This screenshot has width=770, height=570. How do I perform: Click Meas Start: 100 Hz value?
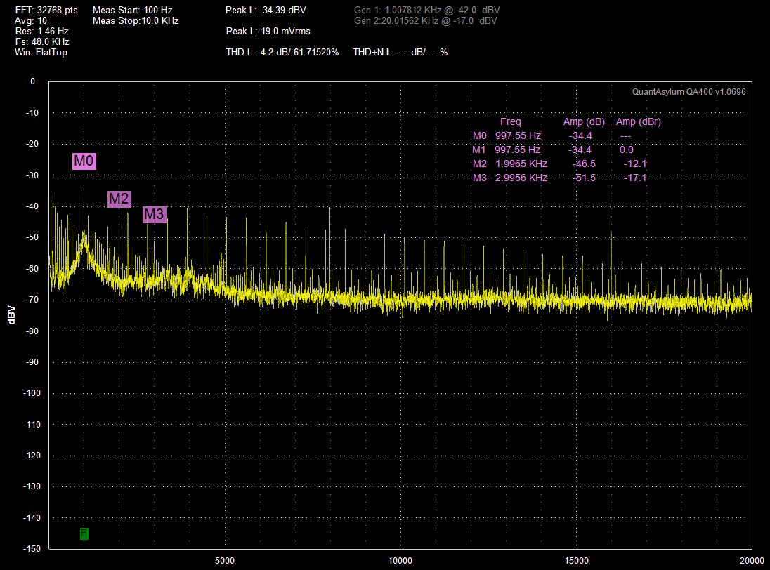(133, 10)
